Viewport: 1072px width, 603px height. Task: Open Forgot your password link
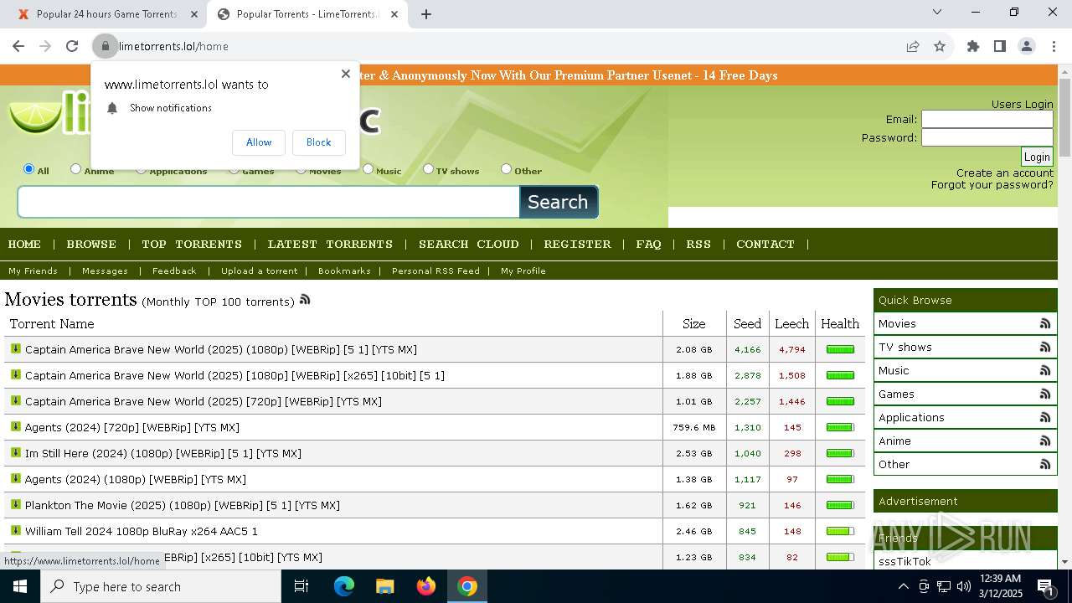point(992,184)
